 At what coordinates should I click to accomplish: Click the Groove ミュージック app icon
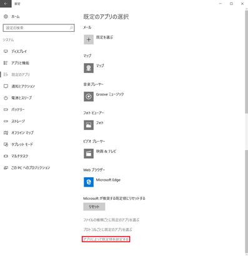click(89, 97)
